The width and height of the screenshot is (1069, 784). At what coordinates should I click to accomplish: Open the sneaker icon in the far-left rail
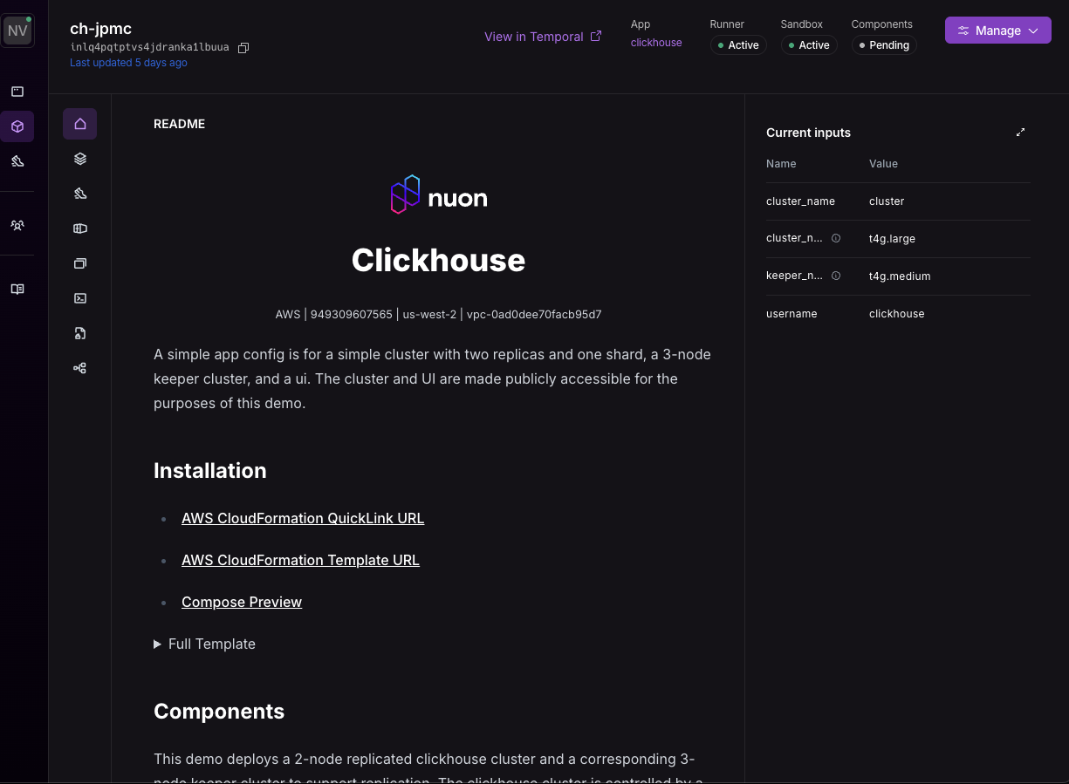point(17,161)
